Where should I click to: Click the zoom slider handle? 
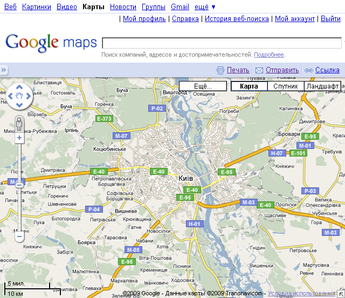point(19,185)
